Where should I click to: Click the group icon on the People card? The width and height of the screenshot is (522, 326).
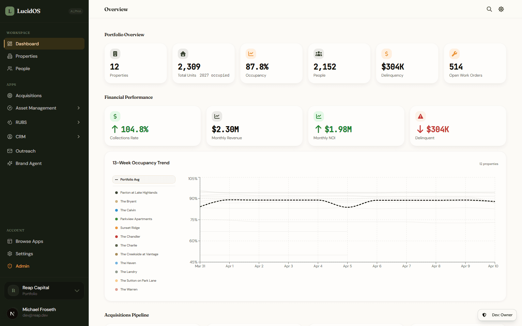tap(319, 54)
